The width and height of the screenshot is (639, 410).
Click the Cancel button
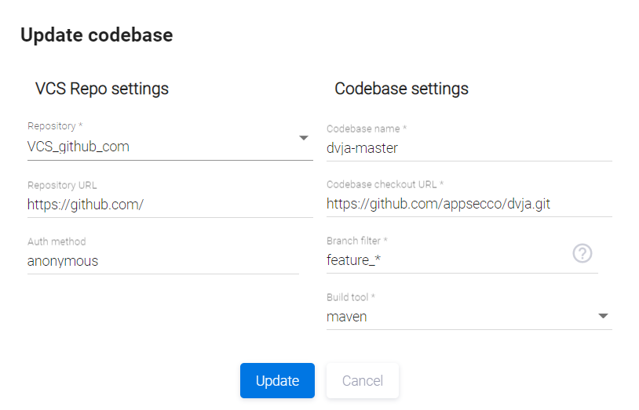(363, 381)
